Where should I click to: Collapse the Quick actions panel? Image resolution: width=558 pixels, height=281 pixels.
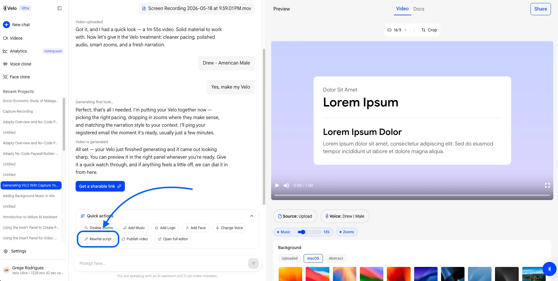(x=252, y=216)
